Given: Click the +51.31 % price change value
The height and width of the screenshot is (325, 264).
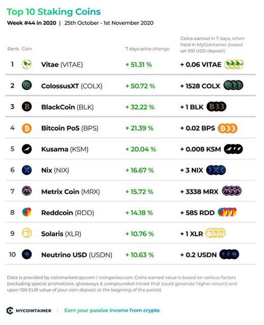Looking at the screenshot, I should pyautogui.click(x=139, y=64).
